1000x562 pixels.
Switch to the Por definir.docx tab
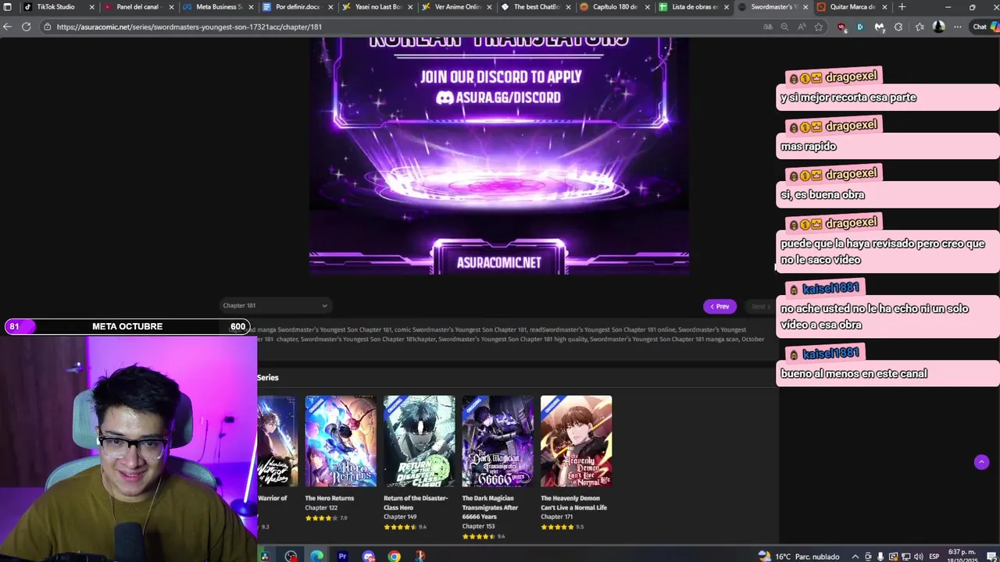298,7
